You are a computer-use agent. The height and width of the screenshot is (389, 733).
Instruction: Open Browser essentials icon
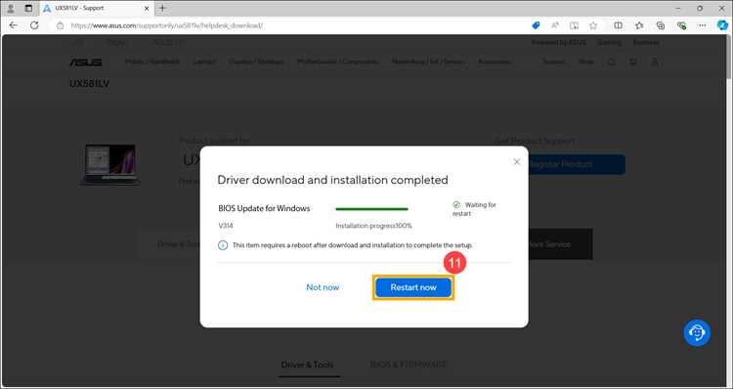681,25
